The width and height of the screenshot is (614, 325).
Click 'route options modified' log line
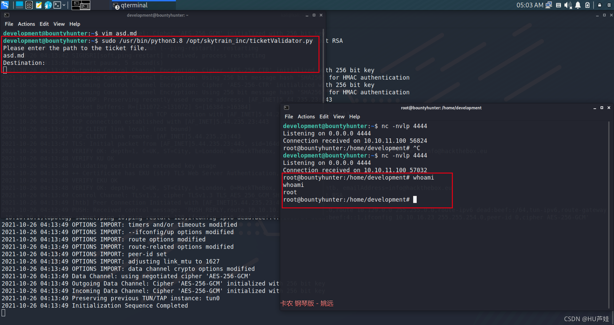[x=104, y=239]
